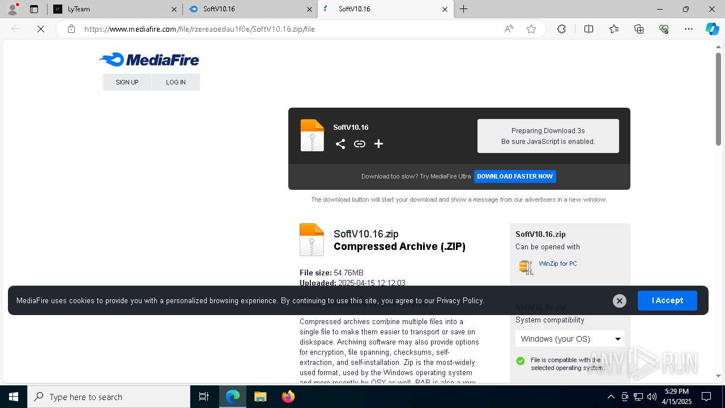This screenshot has width=725, height=408.
Task: Dismiss cookie banner with the X icon
Action: tap(620, 301)
